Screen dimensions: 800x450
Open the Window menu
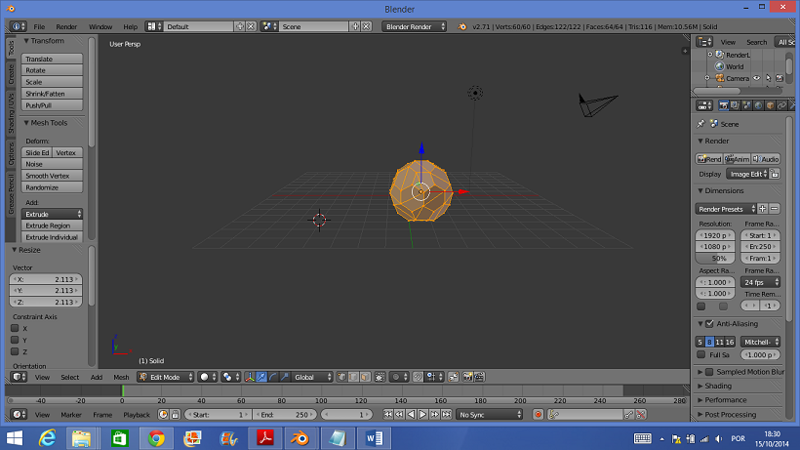coord(100,26)
